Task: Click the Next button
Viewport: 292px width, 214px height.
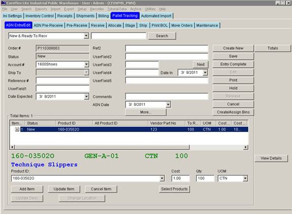Action: [x=201, y=64]
